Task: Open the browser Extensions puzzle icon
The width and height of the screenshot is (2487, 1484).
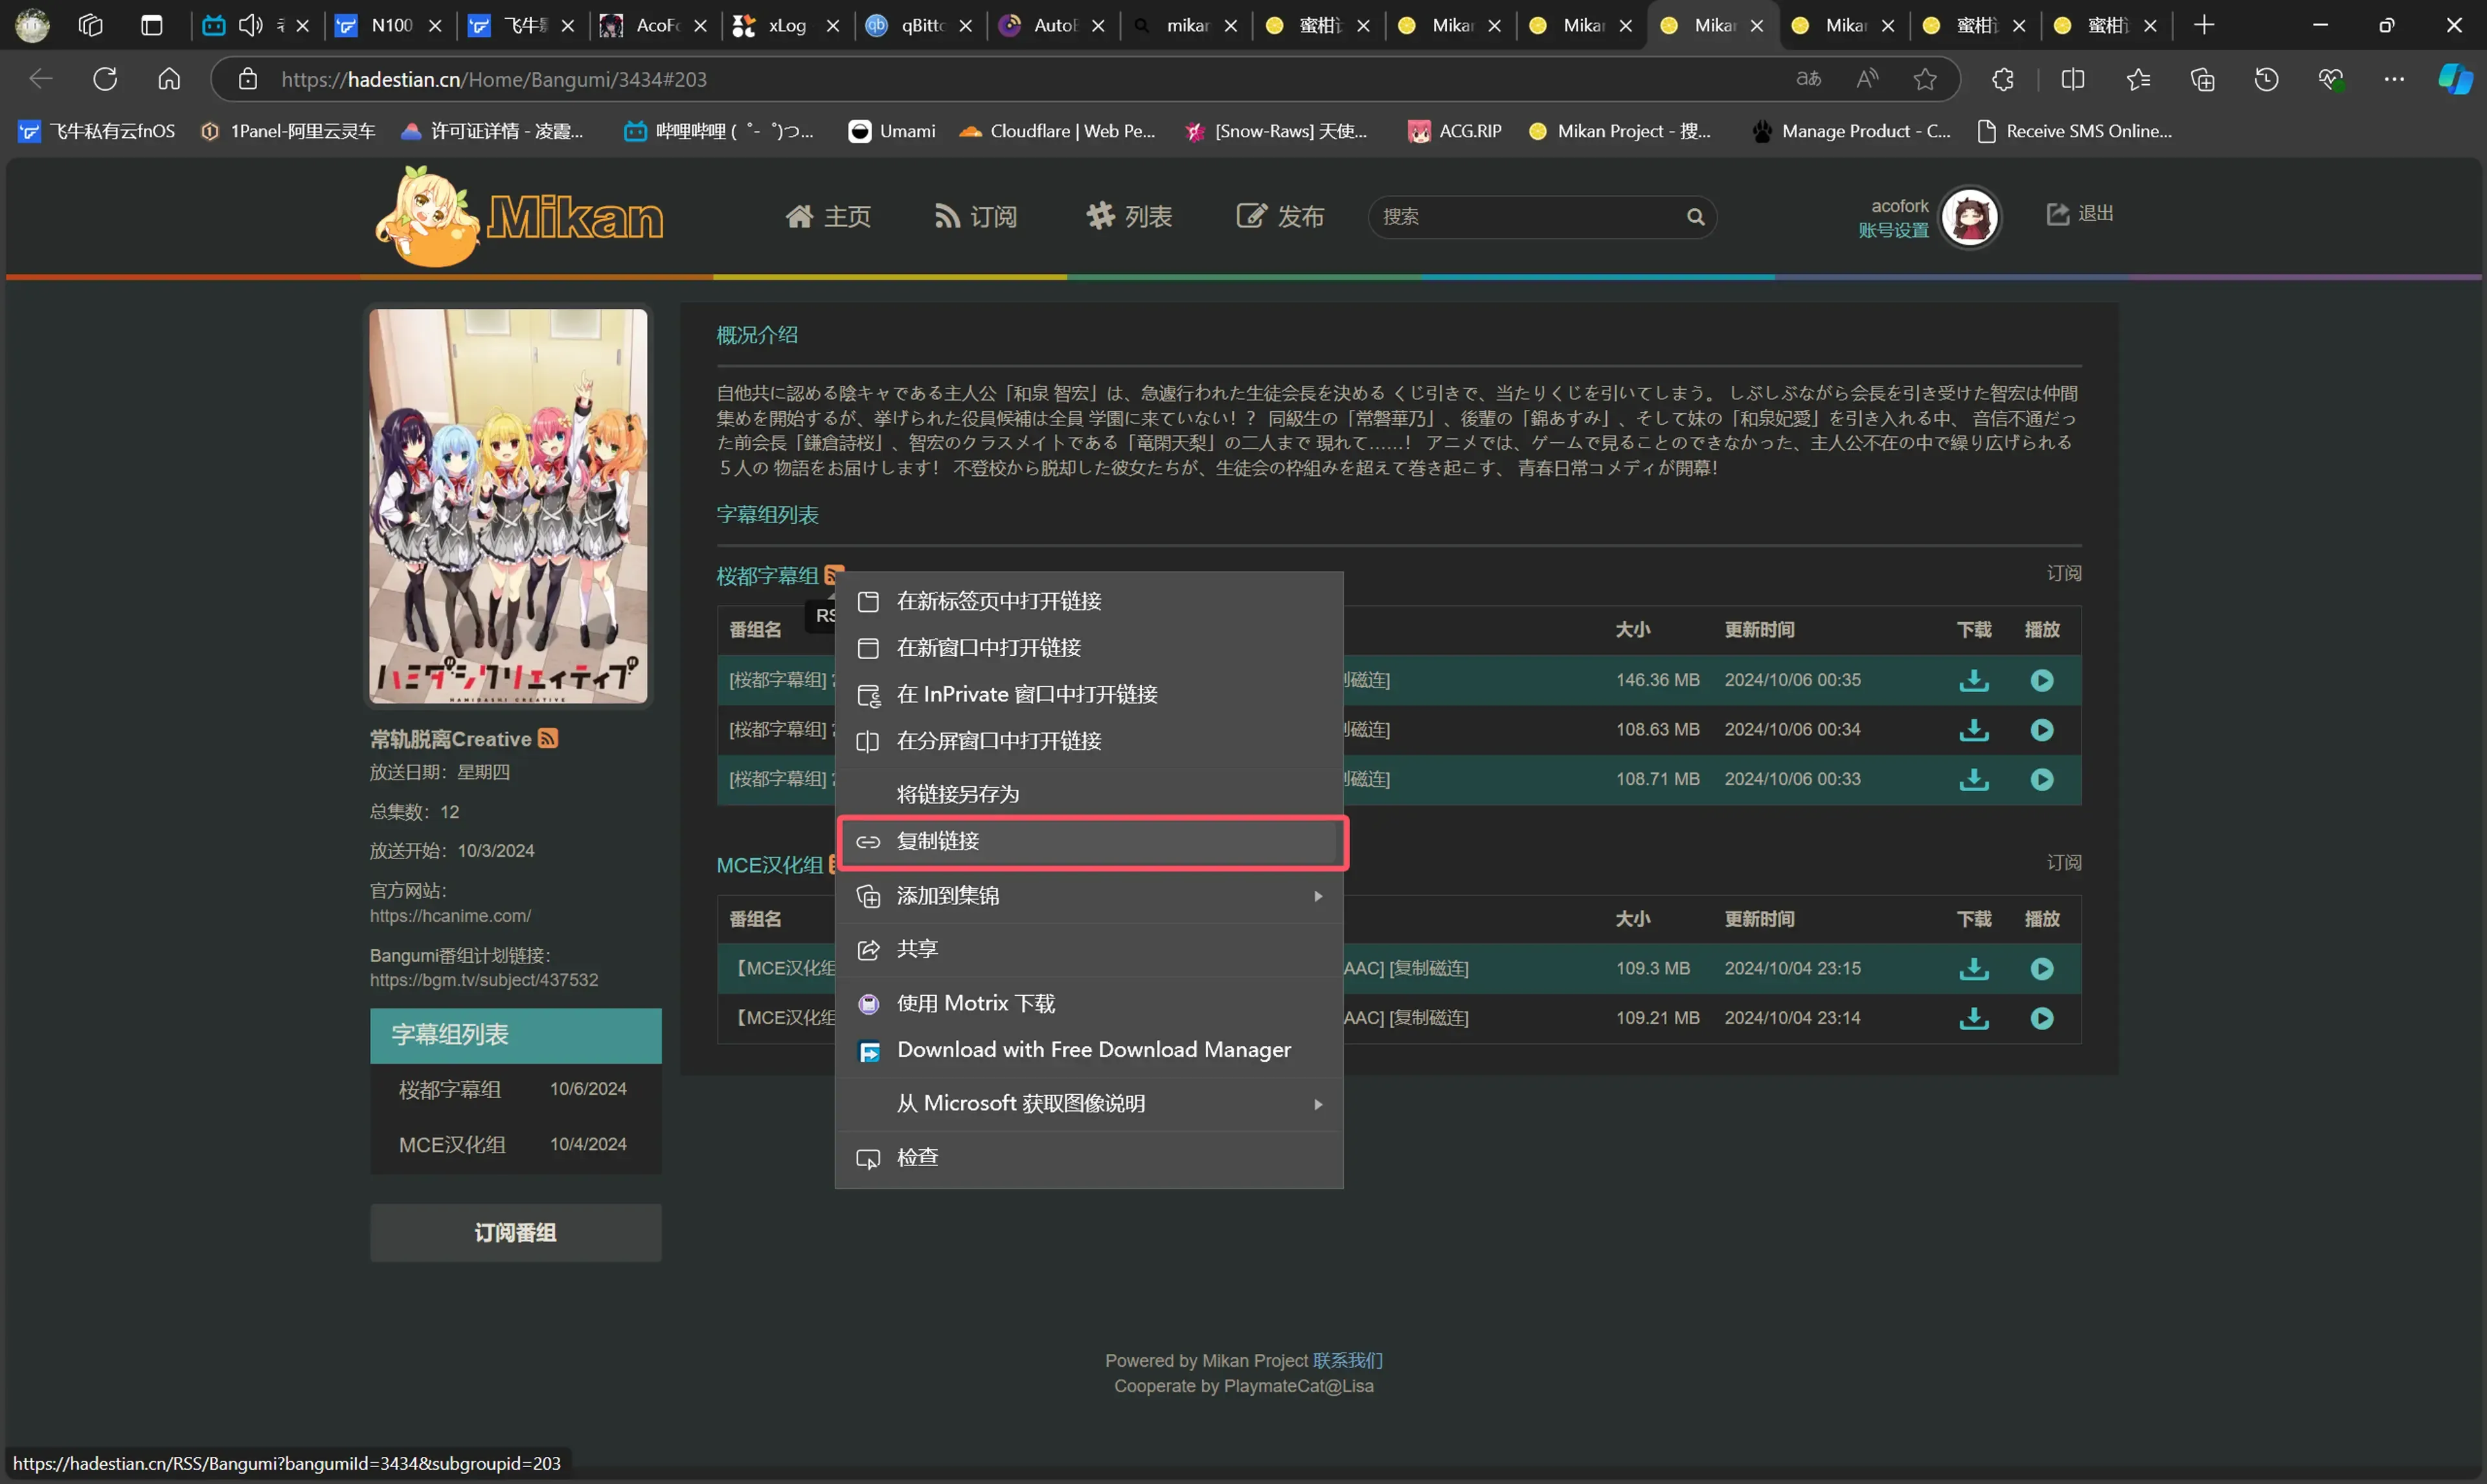Action: [2002, 79]
